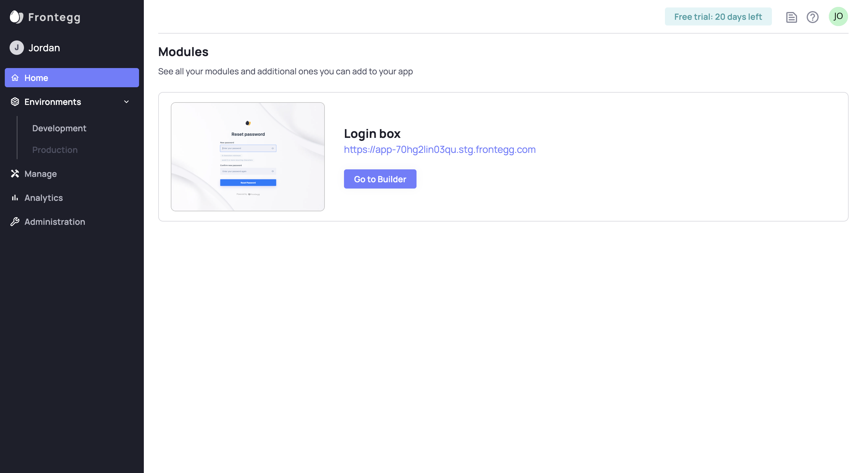This screenshot has width=863, height=473.
Task: Click the cube icon beside Environments
Action: click(x=15, y=102)
